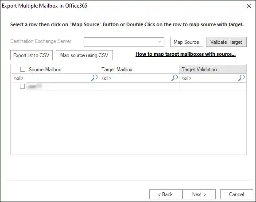Open the Destination Exchange Server dropdown
256x202 pixels.
124,42
